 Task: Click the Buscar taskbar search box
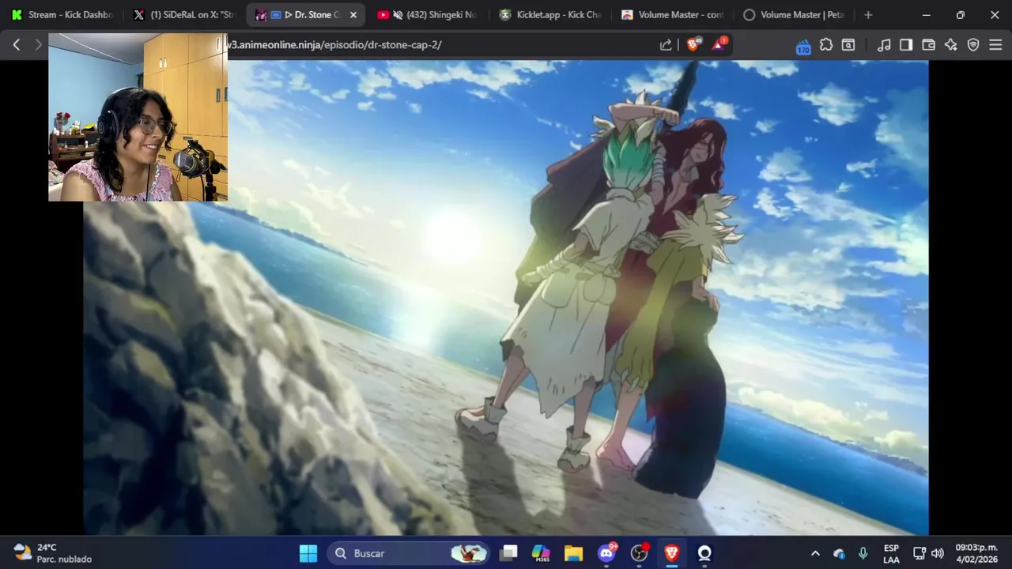pyautogui.click(x=408, y=553)
